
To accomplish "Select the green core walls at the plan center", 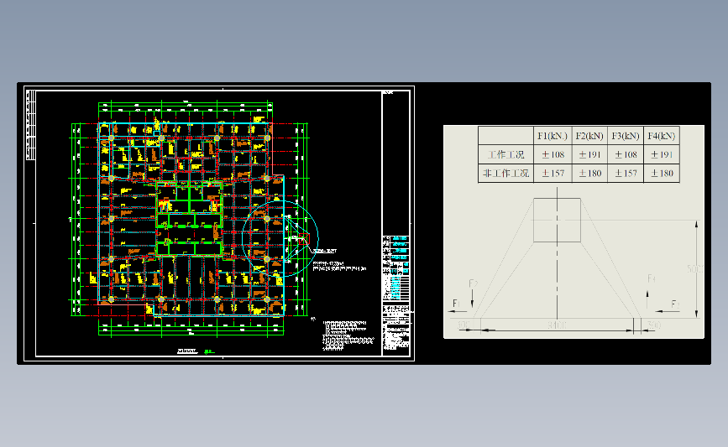I will coord(189,218).
